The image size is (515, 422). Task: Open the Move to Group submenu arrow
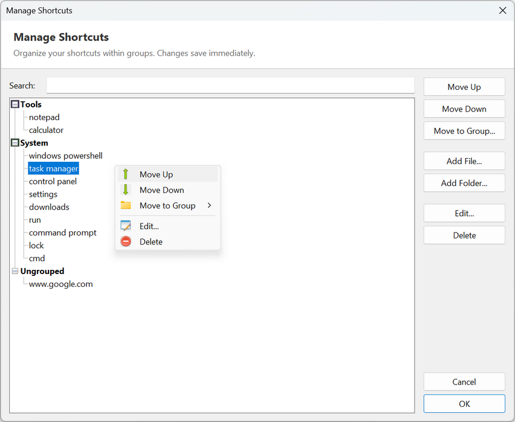point(209,205)
